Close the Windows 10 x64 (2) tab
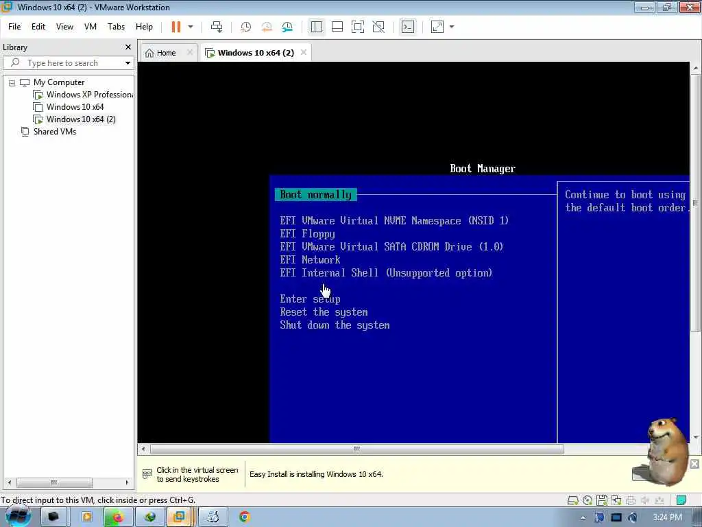This screenshot has height=527, width=702. tap(304, 52)
